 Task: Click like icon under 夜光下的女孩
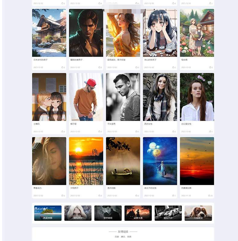point(173,196)
